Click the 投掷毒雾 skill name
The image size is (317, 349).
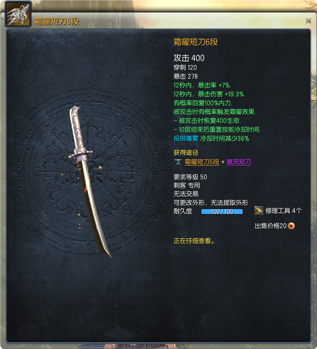[186, 138]
